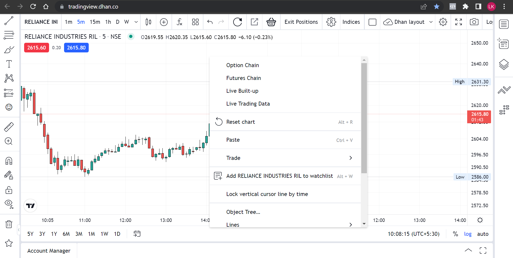Take a chart snapshot with camera icon

[474, 22]
